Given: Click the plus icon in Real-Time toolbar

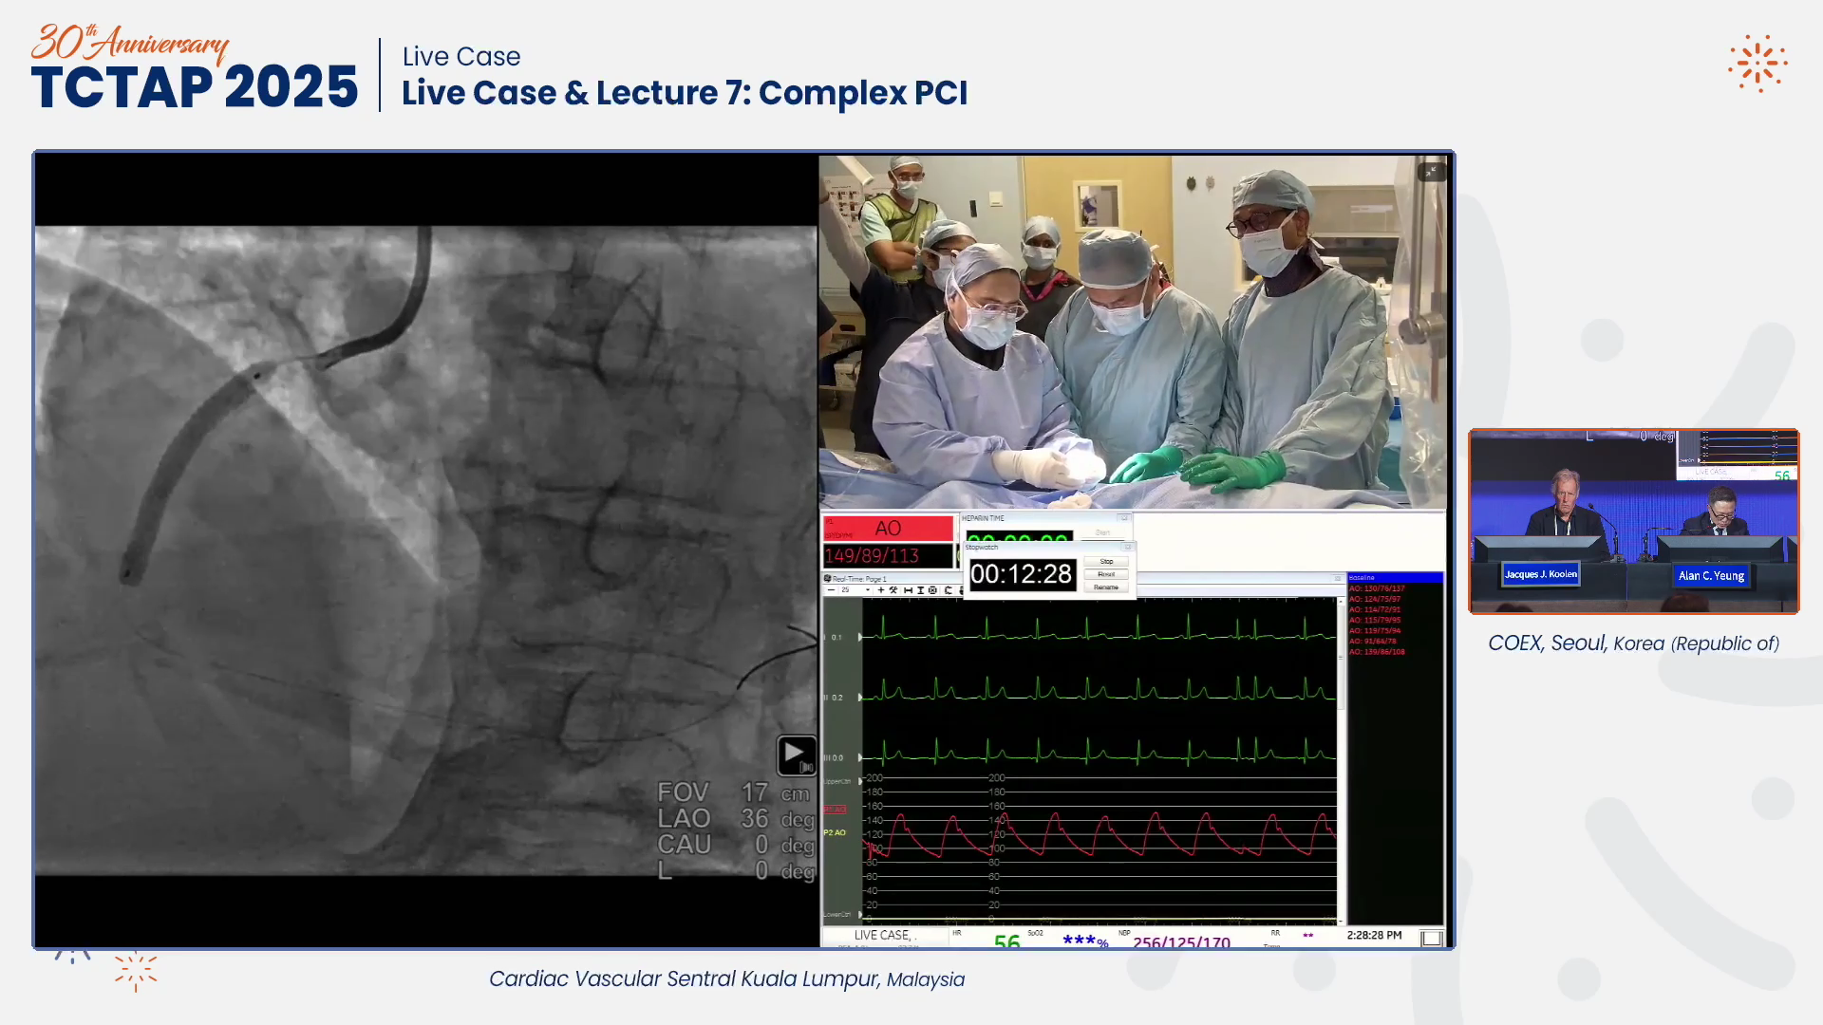Looking at the screenshot, I should click(881, 589).
